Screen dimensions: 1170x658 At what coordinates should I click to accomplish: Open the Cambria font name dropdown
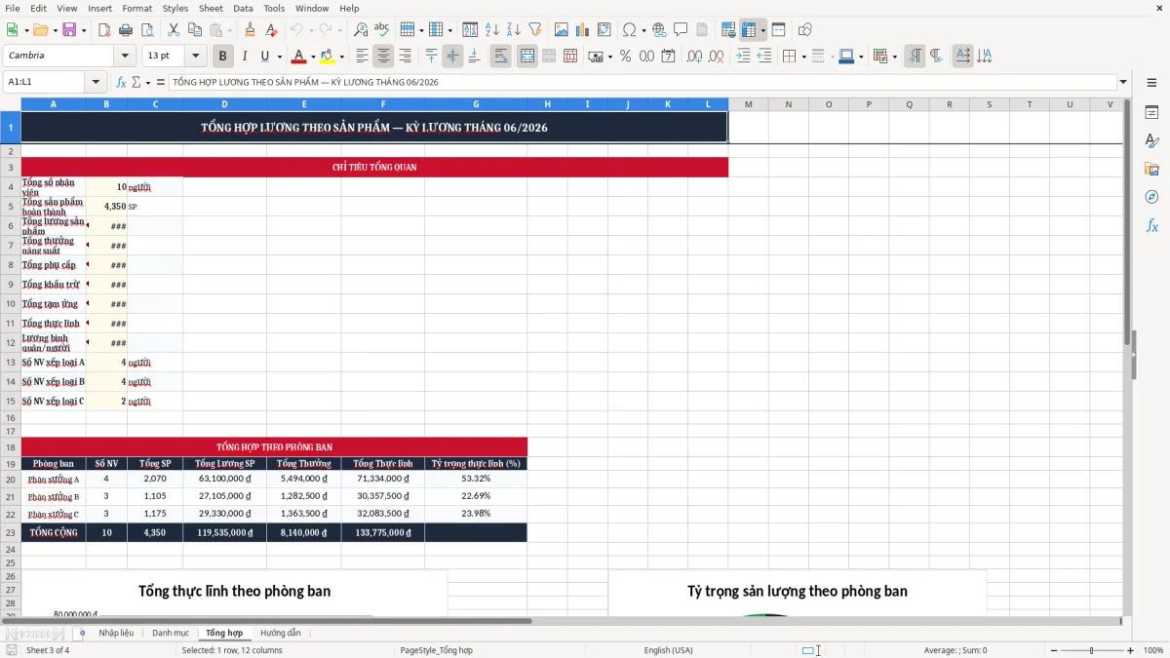pyautogui.click(x=124, y=57)
